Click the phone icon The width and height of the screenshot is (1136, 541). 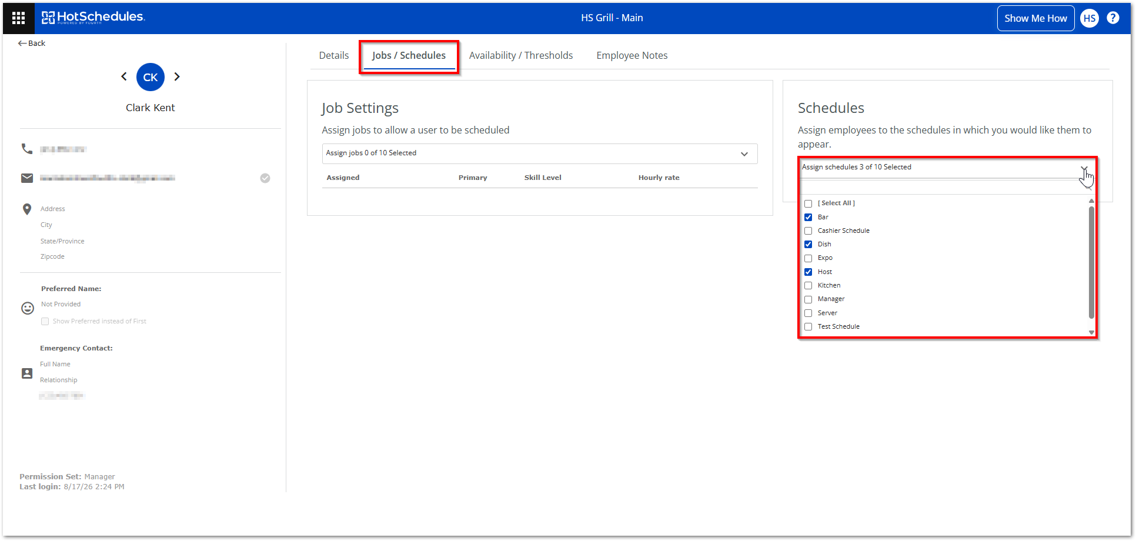coord(27,149)
